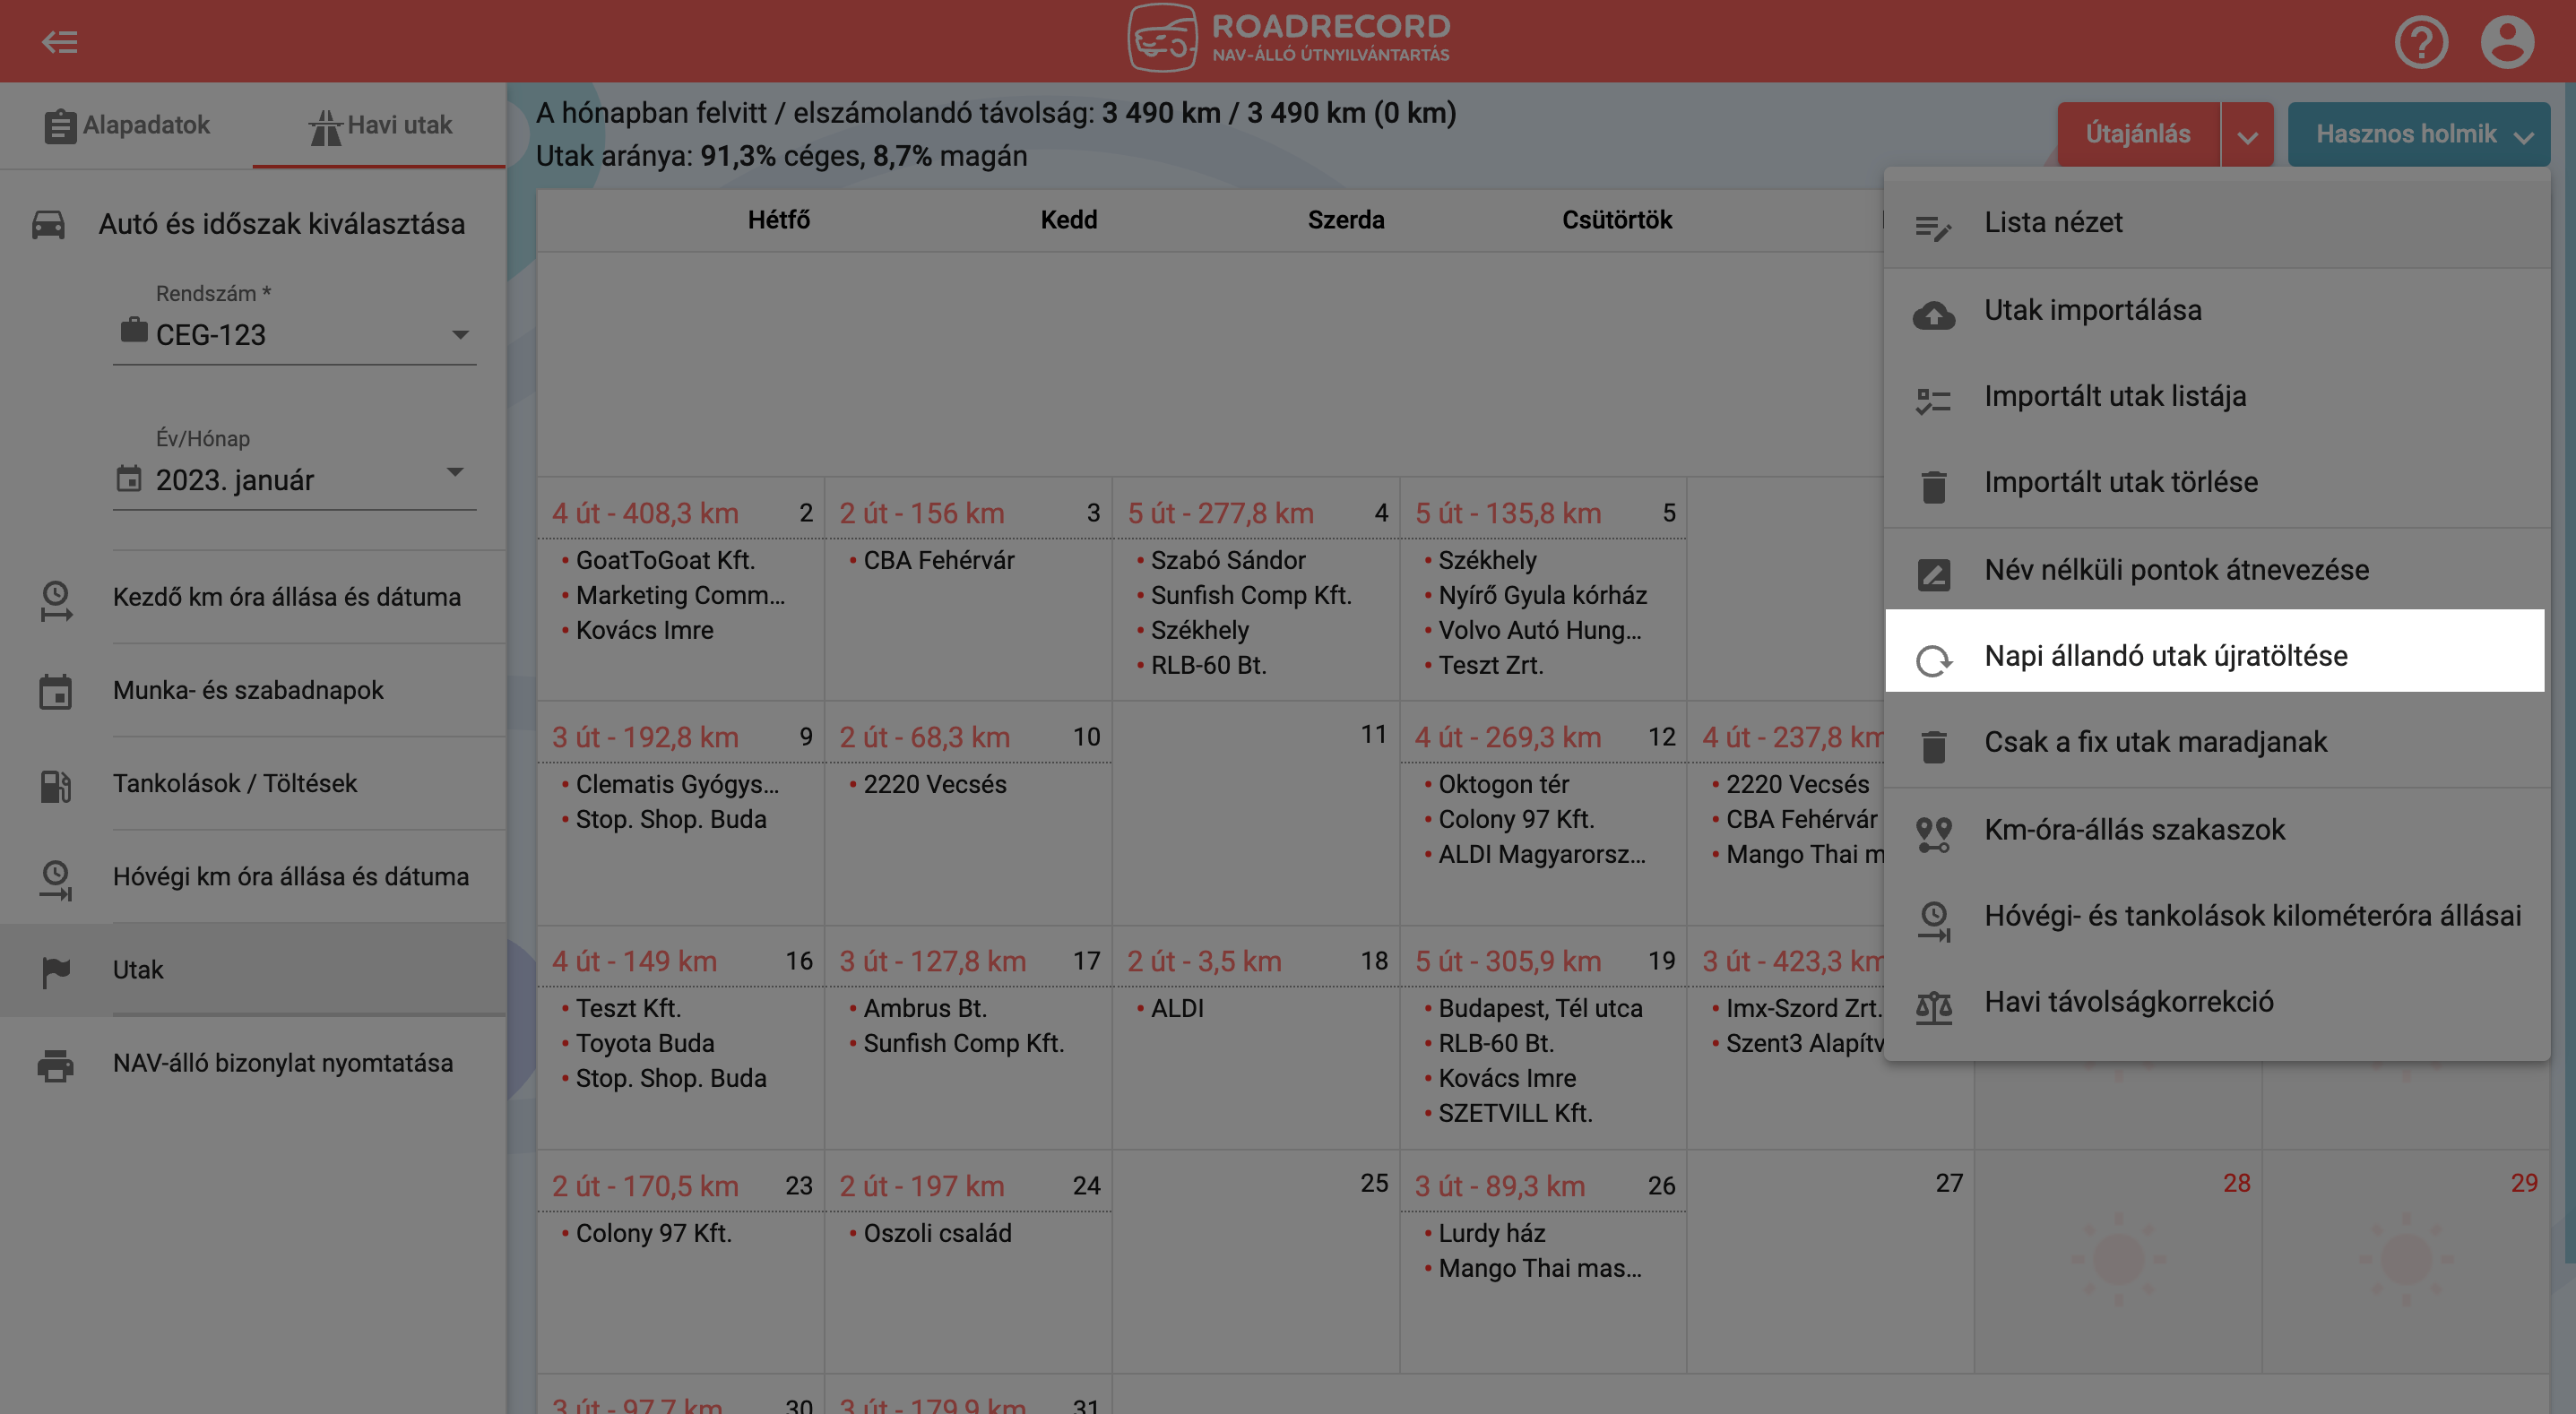Click the fuel pump icon for Tankolások
The image size is (2576, 1414).
[55, 785]
